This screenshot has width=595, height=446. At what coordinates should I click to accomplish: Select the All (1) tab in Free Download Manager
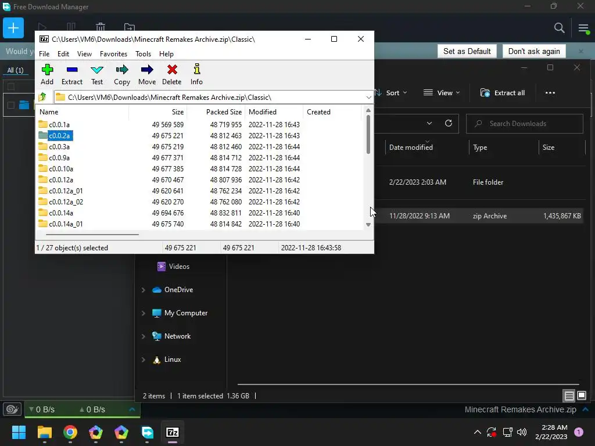15,70
